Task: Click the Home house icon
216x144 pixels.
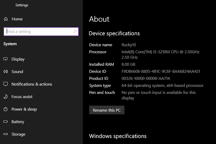Action: [x=6, y=19]
